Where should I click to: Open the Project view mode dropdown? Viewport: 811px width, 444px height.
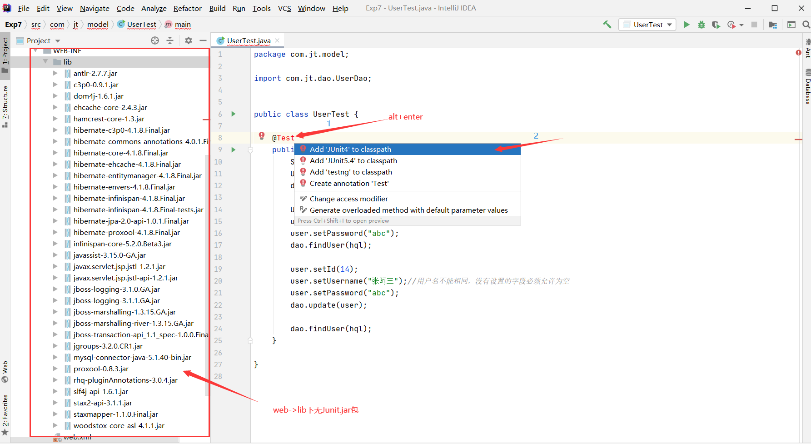(58, 41)
